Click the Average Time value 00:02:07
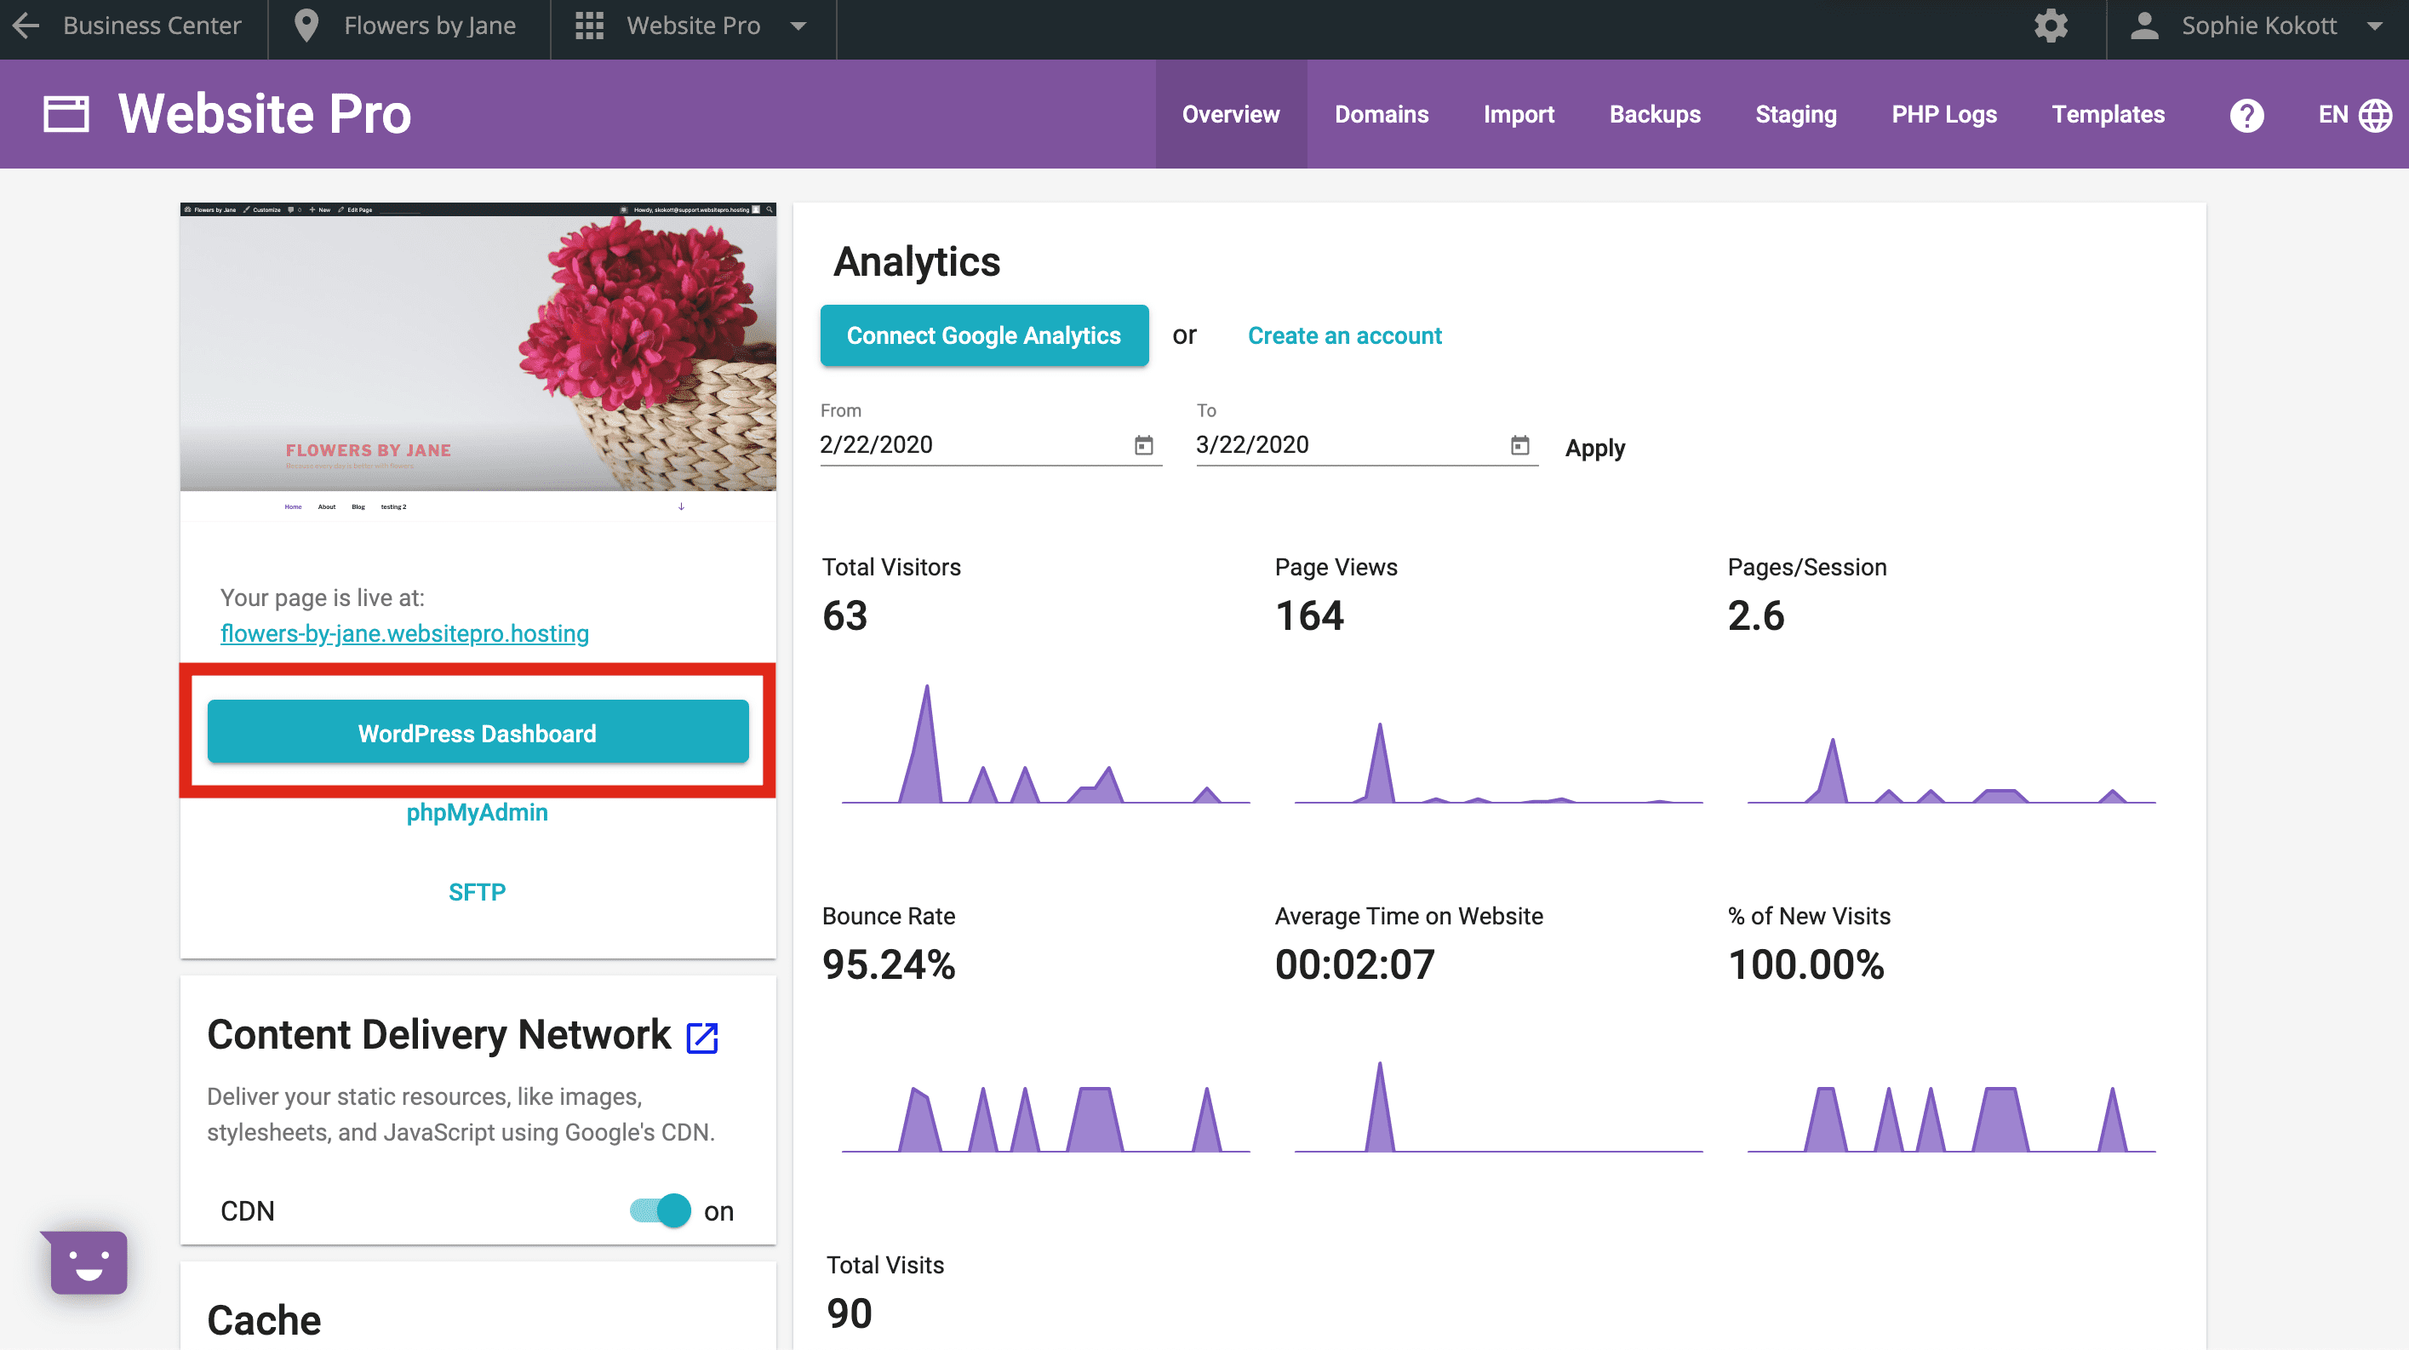The image size is (2409, 1350). tap(1354, 964)
